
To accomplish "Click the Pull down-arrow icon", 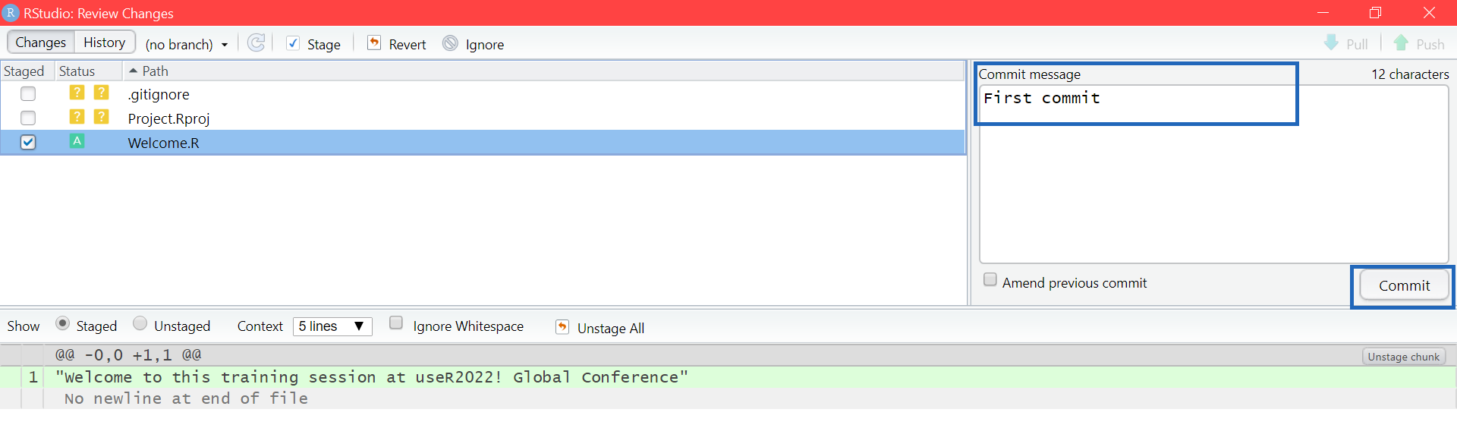I will tap(1331, 42).
